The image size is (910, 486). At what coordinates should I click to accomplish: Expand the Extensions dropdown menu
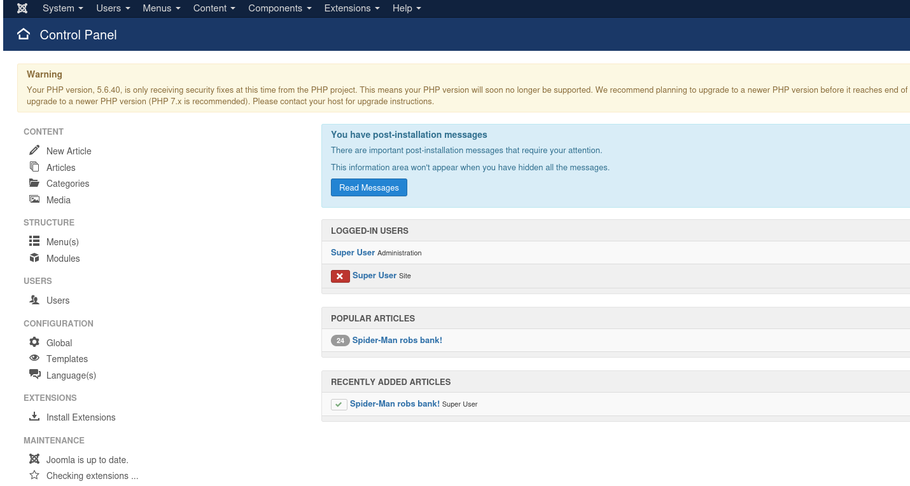[351, 8]
